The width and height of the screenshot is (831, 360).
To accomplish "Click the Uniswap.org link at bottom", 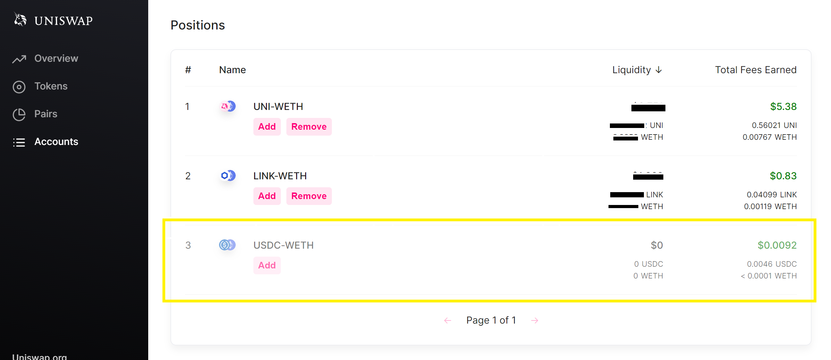I will click(x=39, y=357).
